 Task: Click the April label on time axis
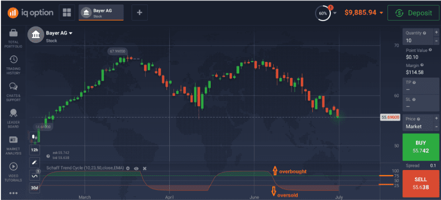[x=170, y=197]
